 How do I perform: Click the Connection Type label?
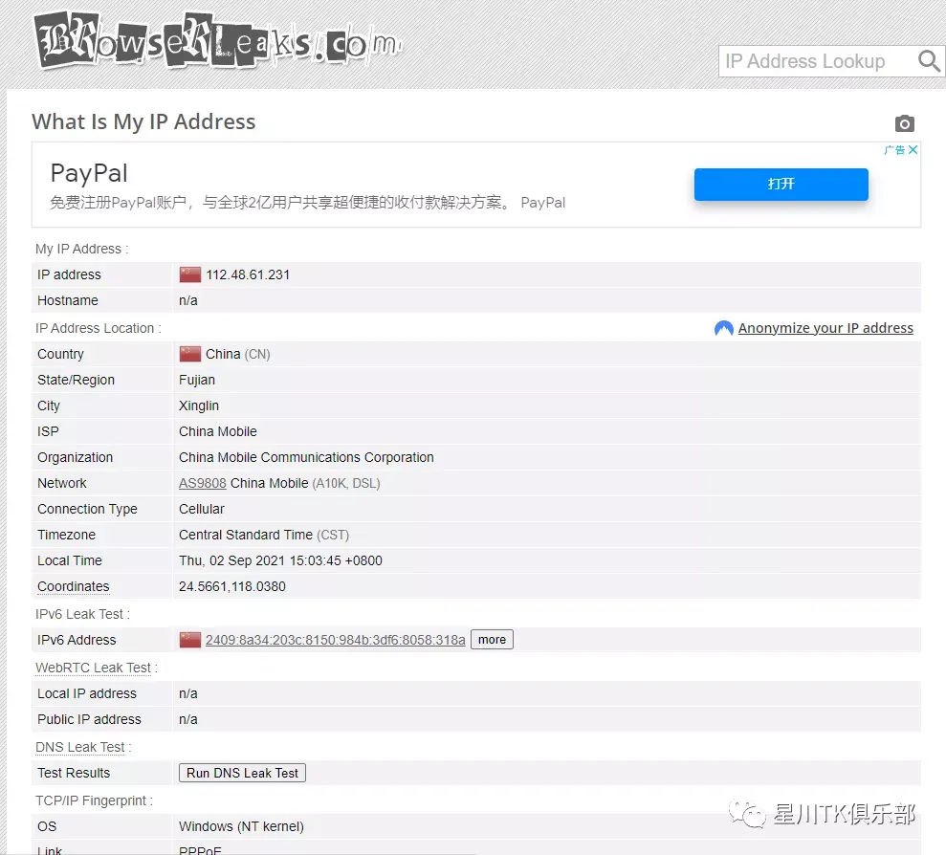click(87, 509)
